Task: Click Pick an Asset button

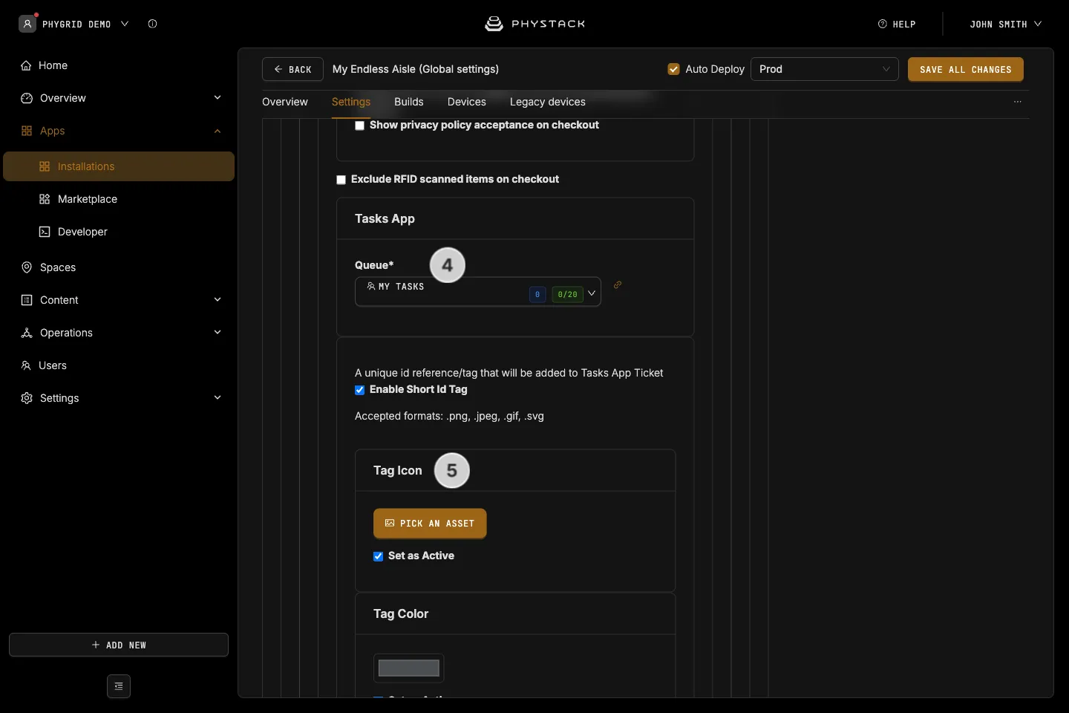Action: point(430,524)
